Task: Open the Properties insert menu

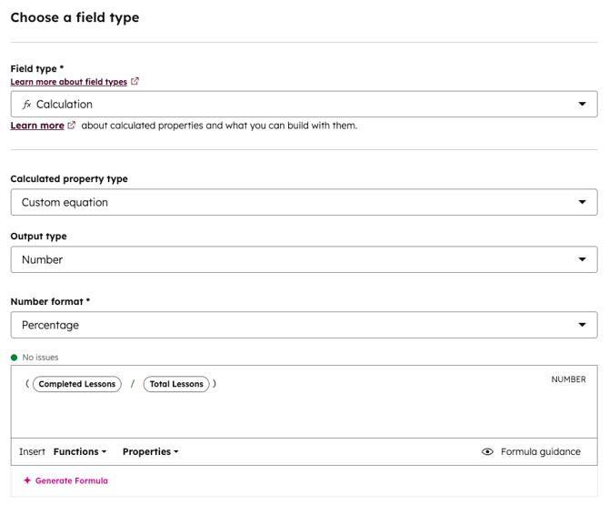Action: tap(150, 451)
